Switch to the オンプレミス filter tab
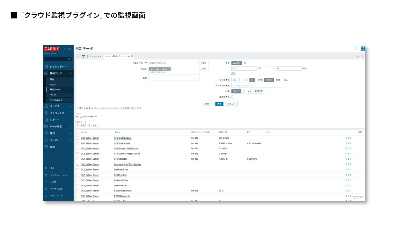Screen dimensions: 408x229 [x=95, y=56]
